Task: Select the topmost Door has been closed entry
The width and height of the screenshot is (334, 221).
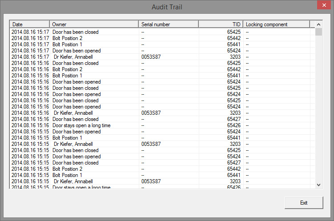Action: click(75, 32)
